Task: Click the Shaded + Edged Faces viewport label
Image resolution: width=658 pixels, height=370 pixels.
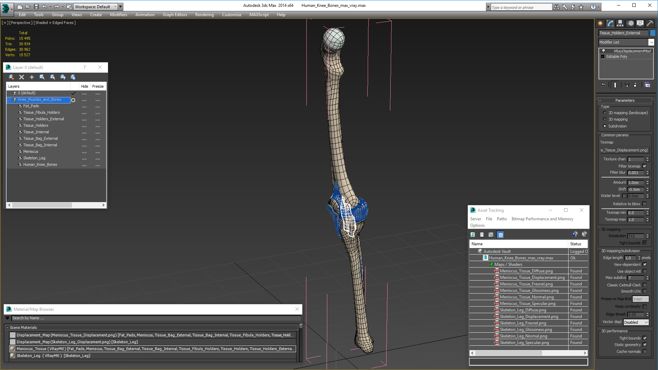Action: [55, 23]
